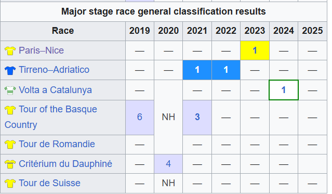Image resolution: width=332 pixels, height=194 pixels.
Task: Open the Paris–Nice race link
Action: 41,50
